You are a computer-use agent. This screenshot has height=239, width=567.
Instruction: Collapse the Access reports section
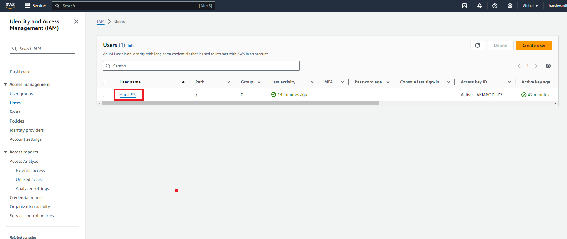pos(5,152)
